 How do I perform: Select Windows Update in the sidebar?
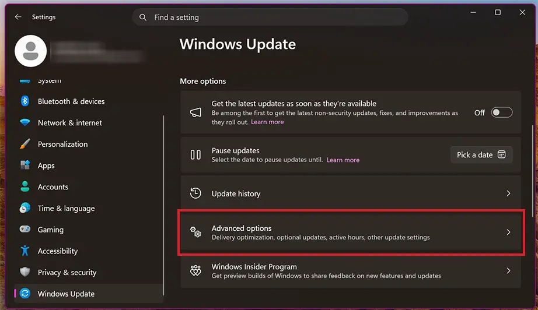pos(89,294)
